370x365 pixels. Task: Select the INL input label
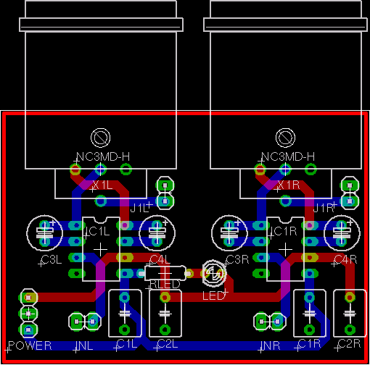coord(84,345)
